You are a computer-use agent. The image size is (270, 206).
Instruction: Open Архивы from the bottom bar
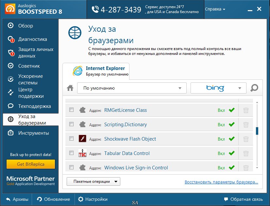[x=17, y=199]
